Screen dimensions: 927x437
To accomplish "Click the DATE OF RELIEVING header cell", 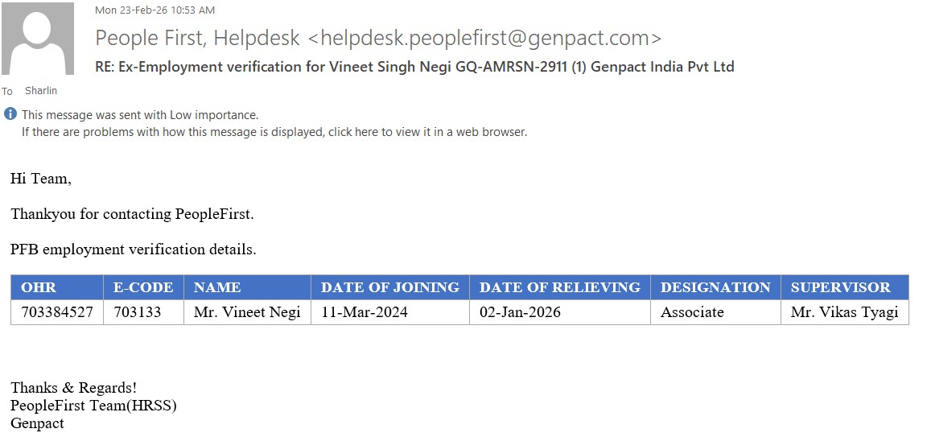I will coord(559,287).
